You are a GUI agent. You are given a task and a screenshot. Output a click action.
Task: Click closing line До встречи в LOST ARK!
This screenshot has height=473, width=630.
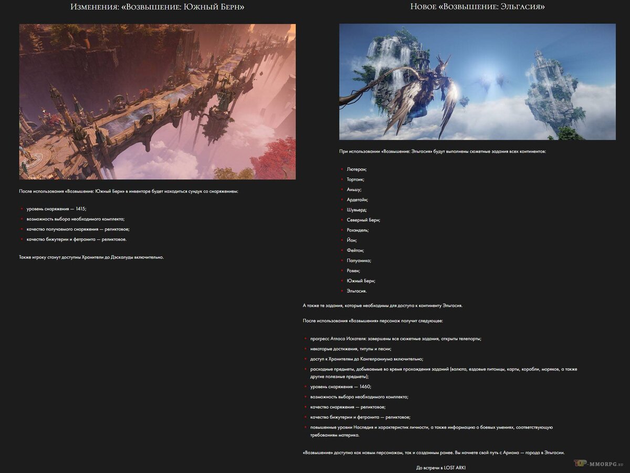(441, 467)
